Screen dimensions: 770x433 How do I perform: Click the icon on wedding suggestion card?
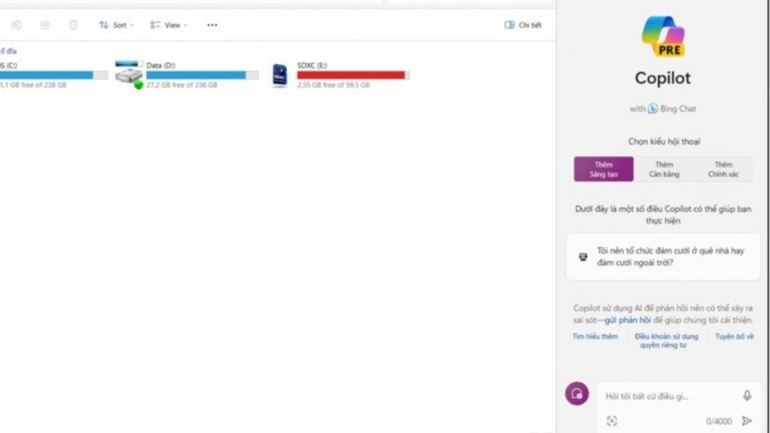pyautogui.click(x=583, y=257)
